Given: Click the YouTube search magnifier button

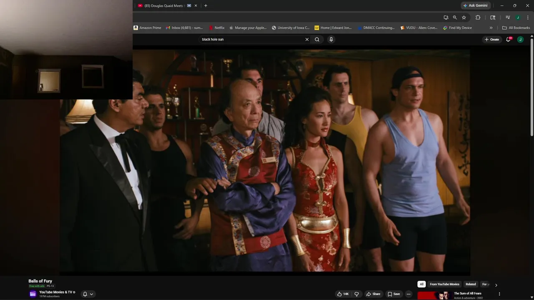Looking at the screenshot, I should (x=317, y=39).
